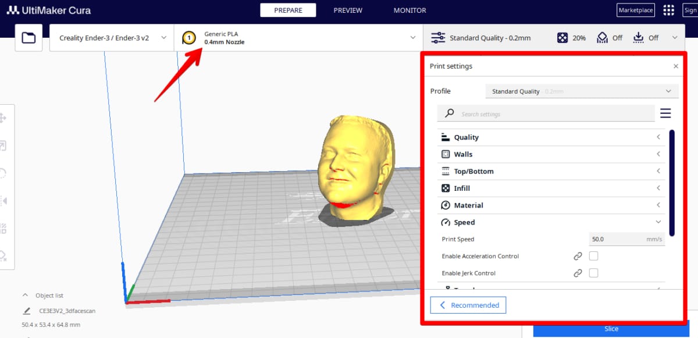Open the settings visibility hamburger menu
698x338 pixels.
[665, 113]
